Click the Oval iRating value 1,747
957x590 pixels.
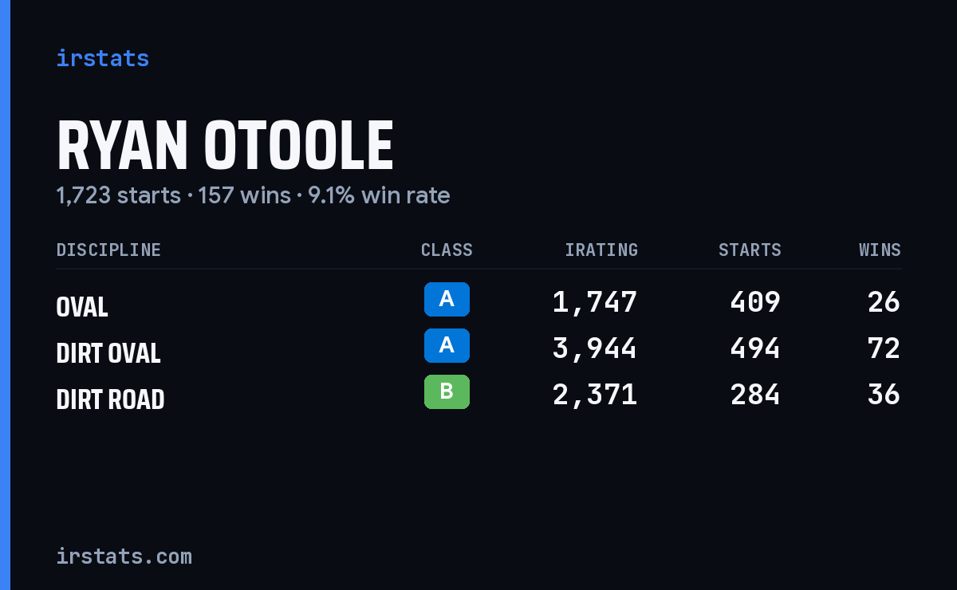pyautogui.click(x=595, y=302)
